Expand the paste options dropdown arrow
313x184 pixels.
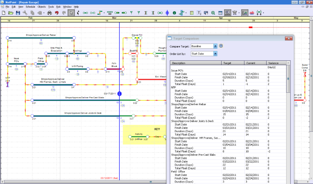click(43, 13)
